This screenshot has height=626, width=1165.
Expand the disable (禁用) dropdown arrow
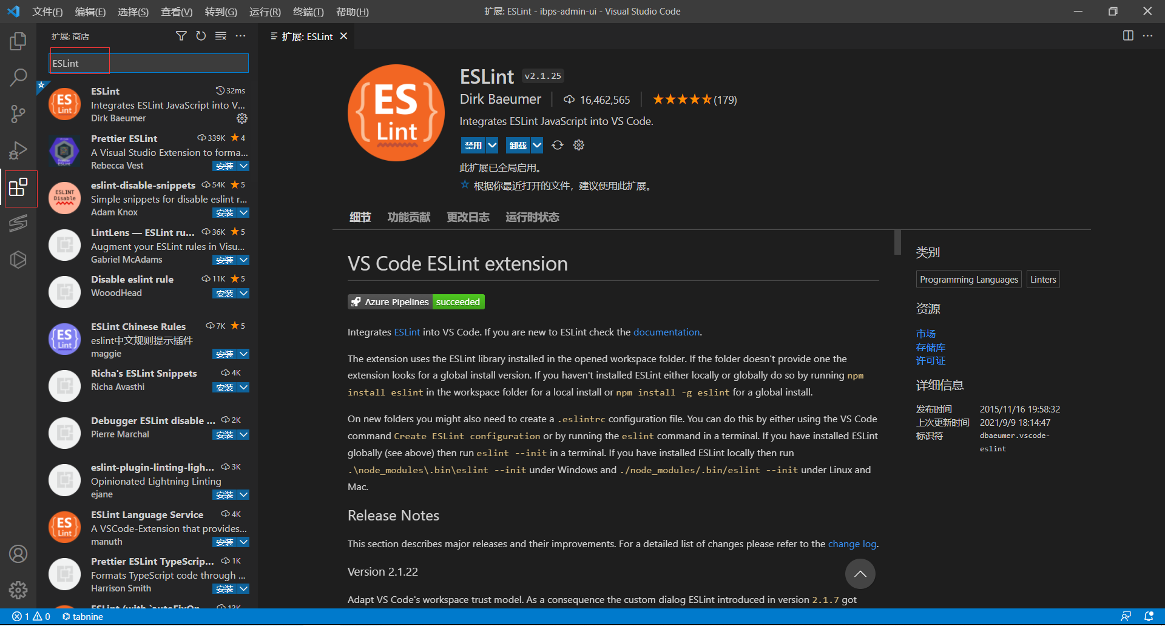coord(492,146)
